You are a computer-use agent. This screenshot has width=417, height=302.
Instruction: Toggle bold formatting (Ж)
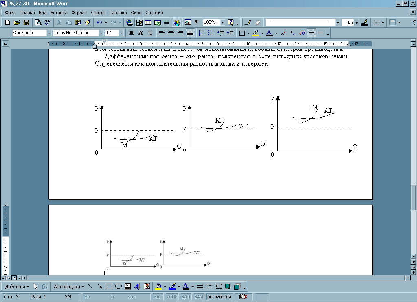[x=131, y=33]
